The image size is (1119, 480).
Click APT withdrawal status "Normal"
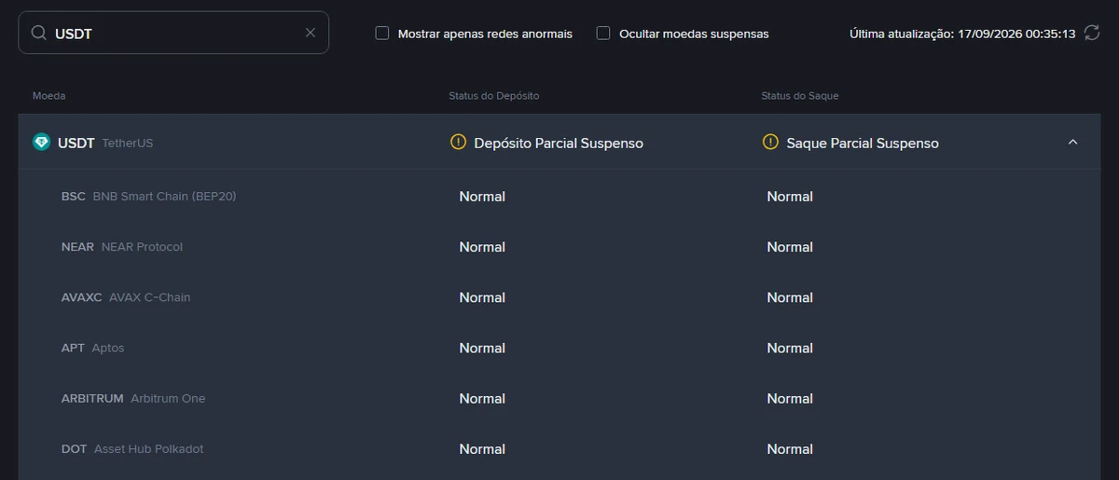[x=790, y=348]
